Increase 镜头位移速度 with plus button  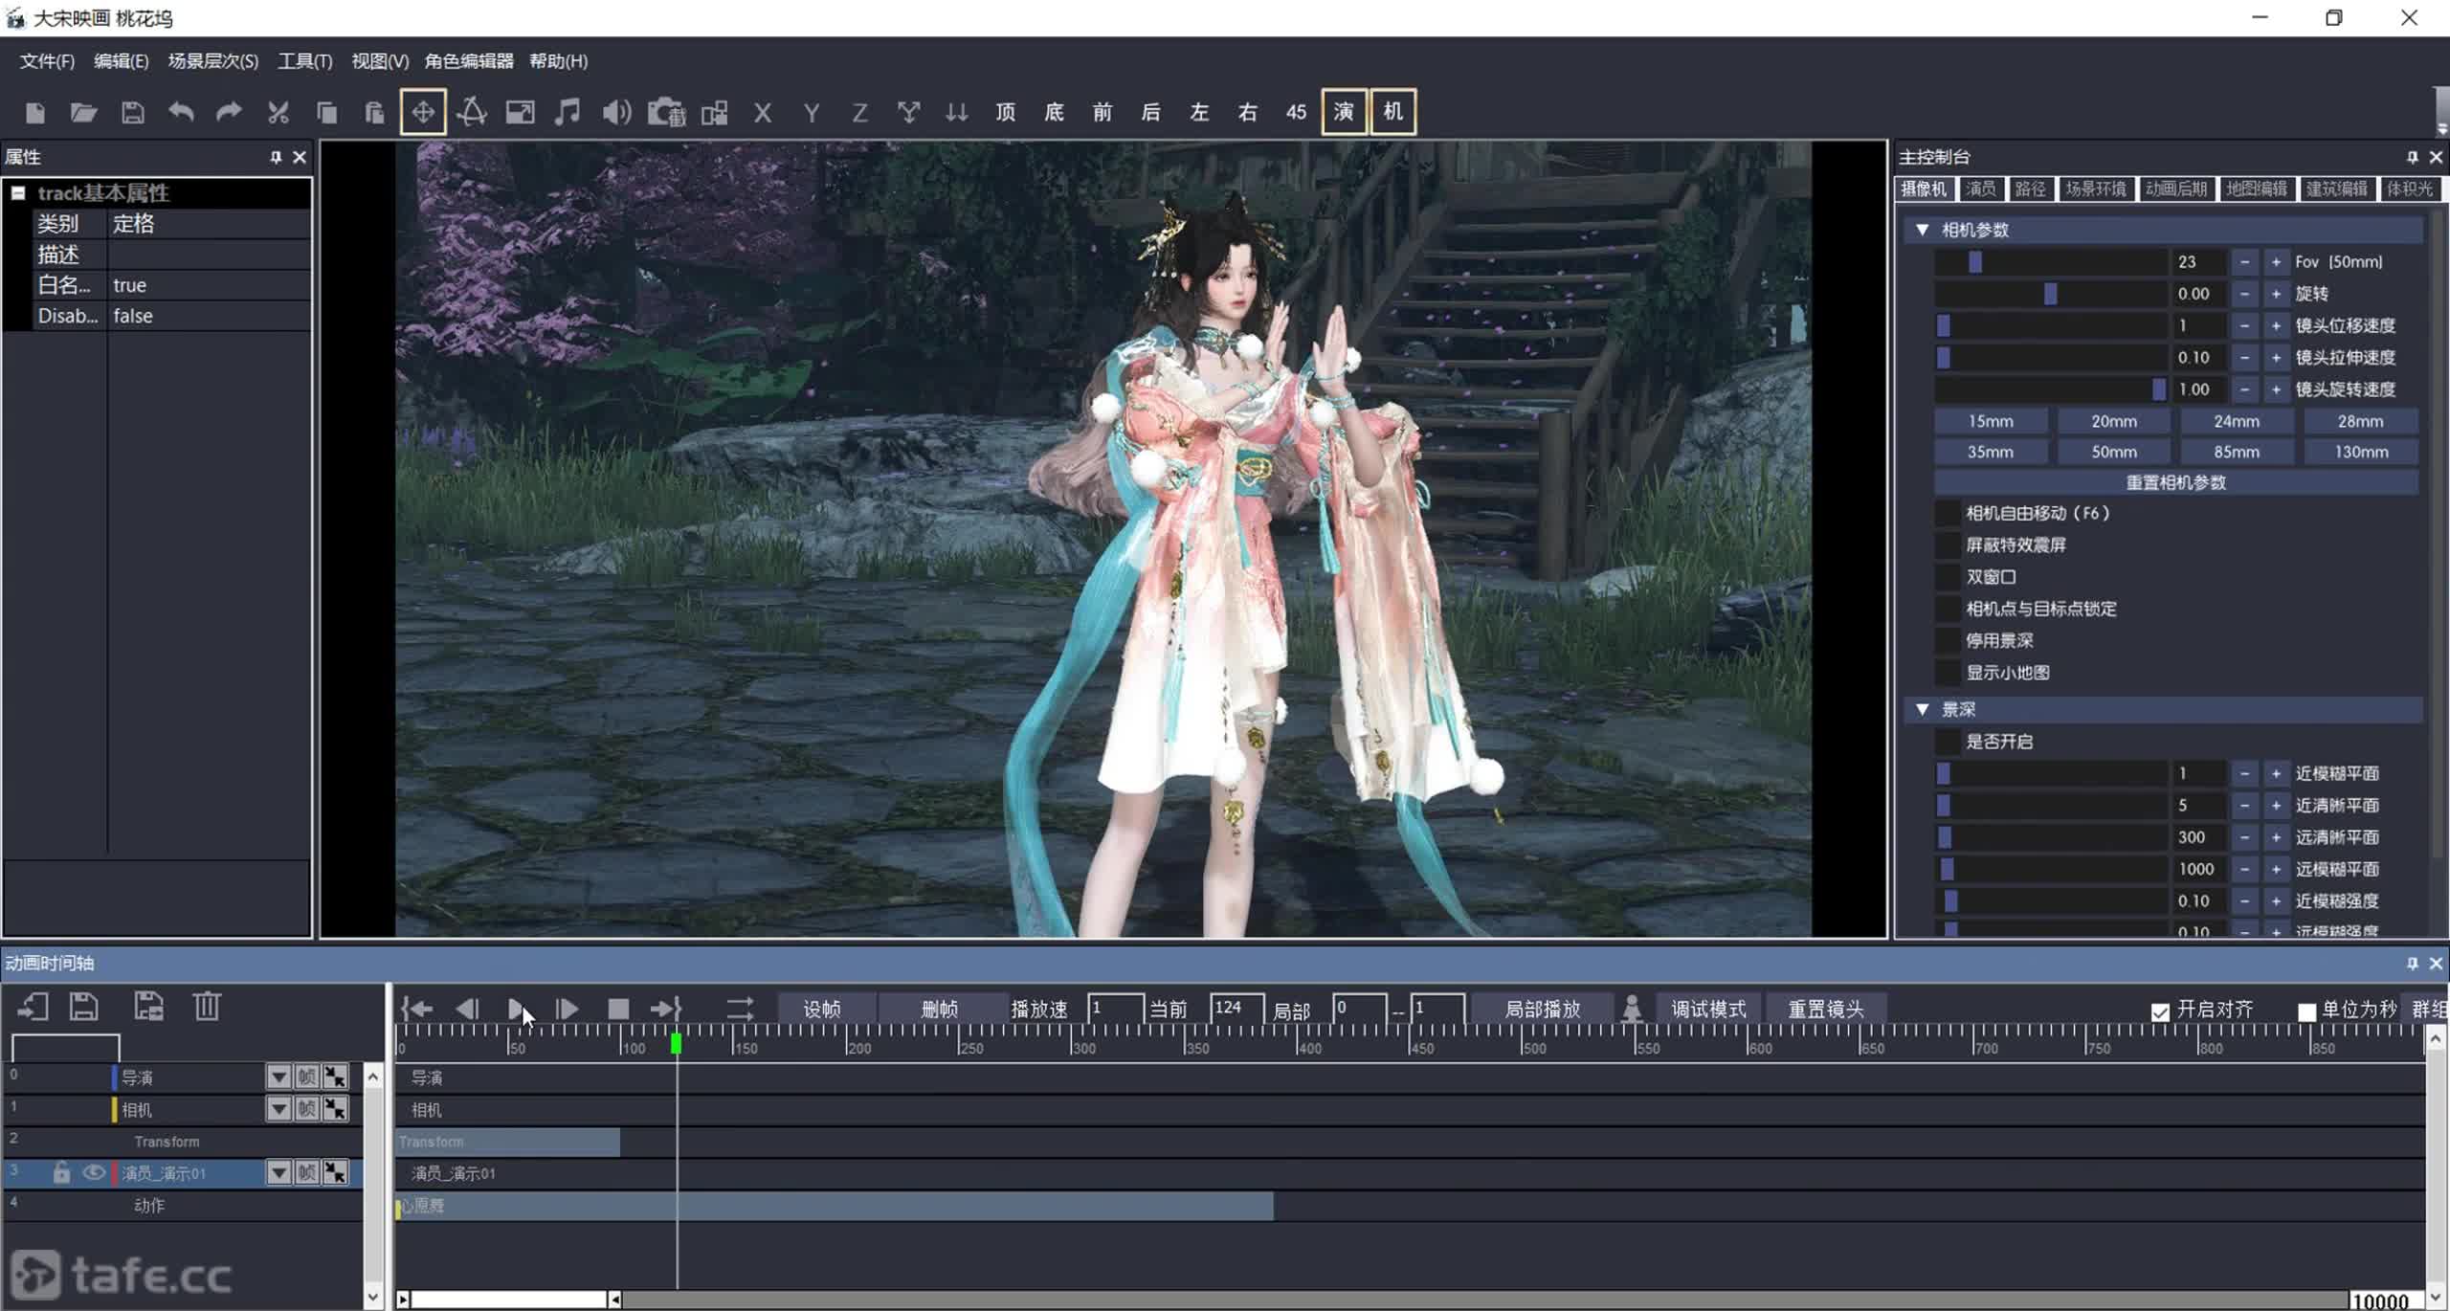coord(2276,325)
